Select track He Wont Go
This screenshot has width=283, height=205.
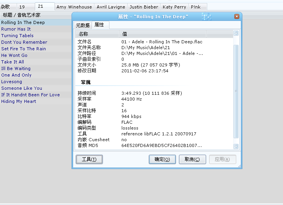pyautogui.click(x=36, y=55)
